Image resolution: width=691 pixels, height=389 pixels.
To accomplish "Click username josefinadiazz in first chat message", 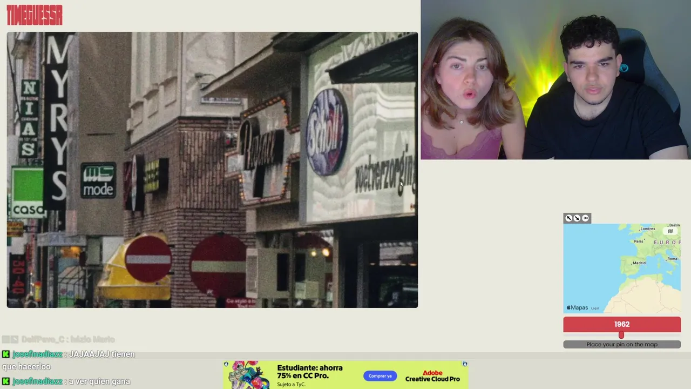I will [x=37, y=354].
